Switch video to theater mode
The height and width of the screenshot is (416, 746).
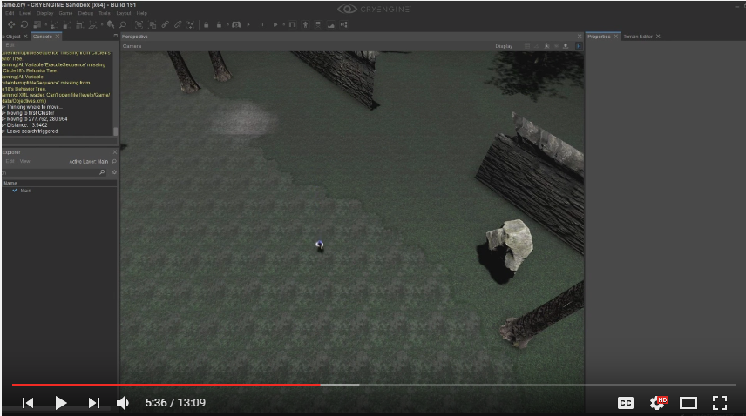[x=688, y=403]
